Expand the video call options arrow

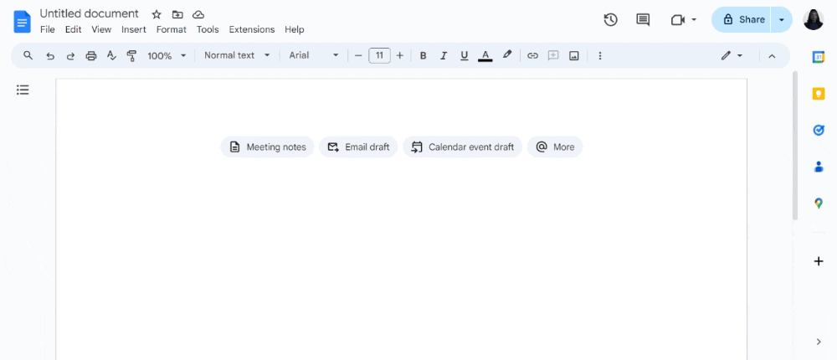[x=694, y=20]
